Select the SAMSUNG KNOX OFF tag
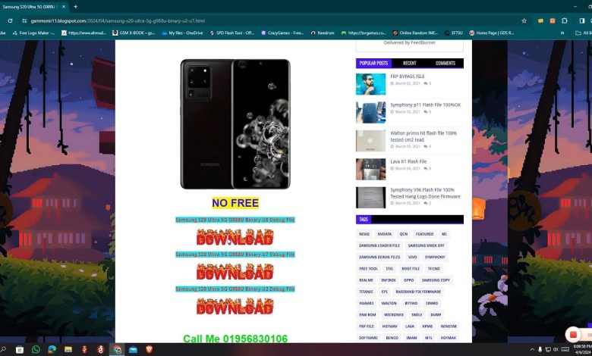Image resolution: width=592 pixels, height=356 pixels. coord(426,245)
